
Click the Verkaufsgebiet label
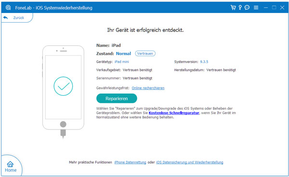click(108, 70)
